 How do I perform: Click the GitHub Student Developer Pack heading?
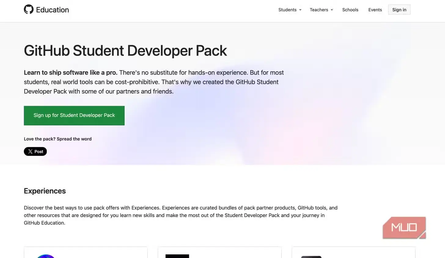pos(125,51)
